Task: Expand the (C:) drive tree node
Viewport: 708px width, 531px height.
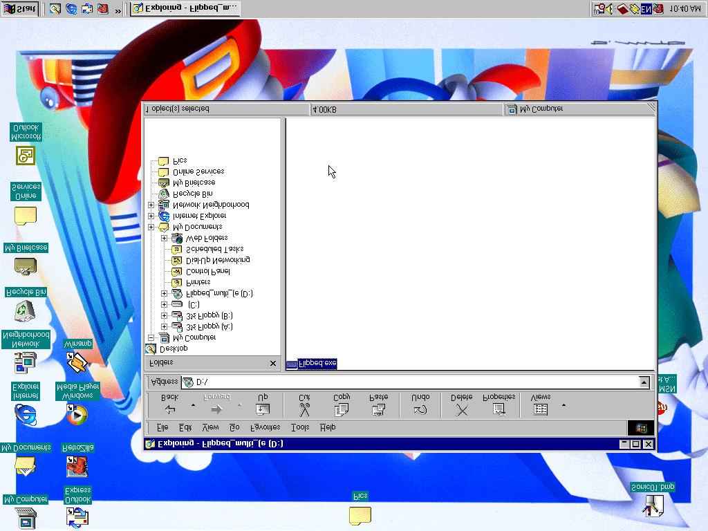Action: [x=164, y=304]
